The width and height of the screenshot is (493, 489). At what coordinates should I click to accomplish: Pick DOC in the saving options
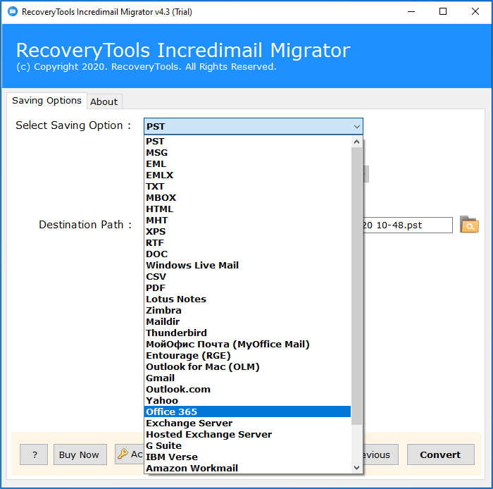247,254
